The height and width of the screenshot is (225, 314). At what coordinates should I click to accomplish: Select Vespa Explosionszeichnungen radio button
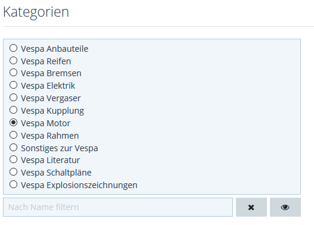[x=14, y=185]
